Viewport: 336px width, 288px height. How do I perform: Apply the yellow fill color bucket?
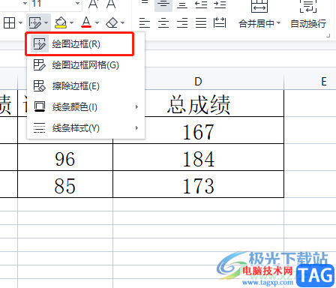coord(61,23)
